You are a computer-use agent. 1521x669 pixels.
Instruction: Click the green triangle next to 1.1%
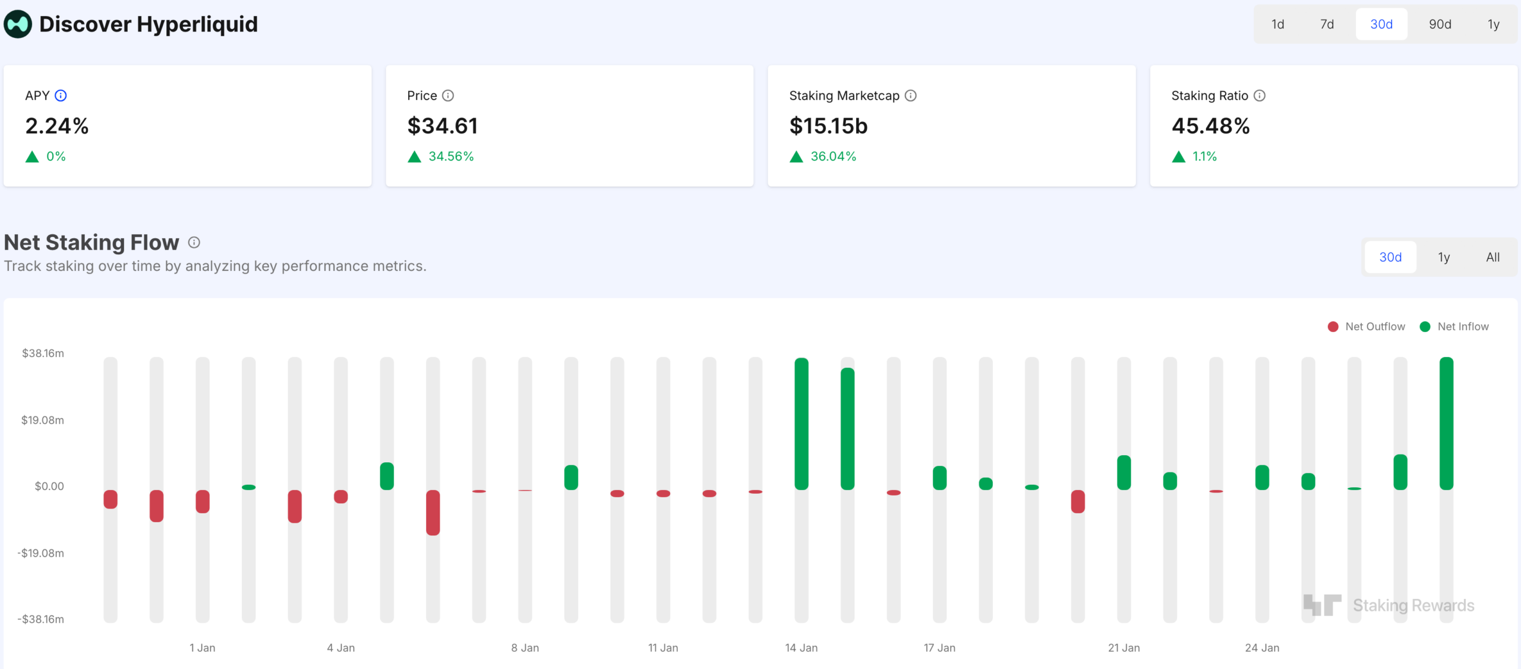point(1179,156)
